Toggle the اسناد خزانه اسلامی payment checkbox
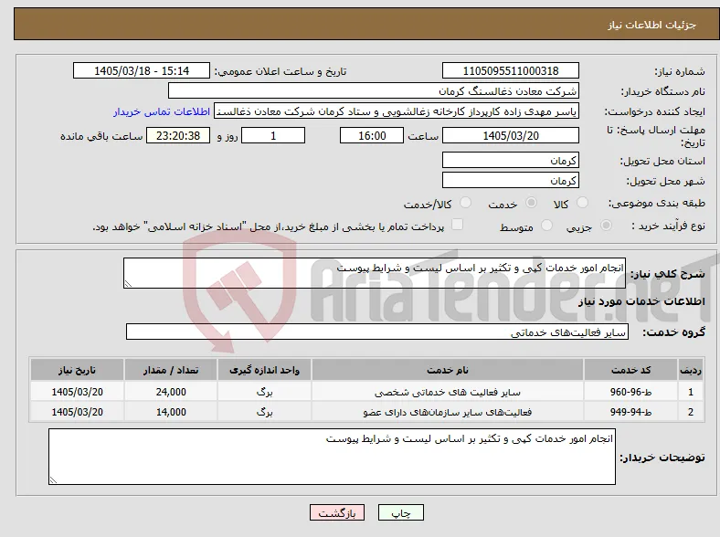The height and width of the screenshot is (537, 720). [x=458, y=225]
